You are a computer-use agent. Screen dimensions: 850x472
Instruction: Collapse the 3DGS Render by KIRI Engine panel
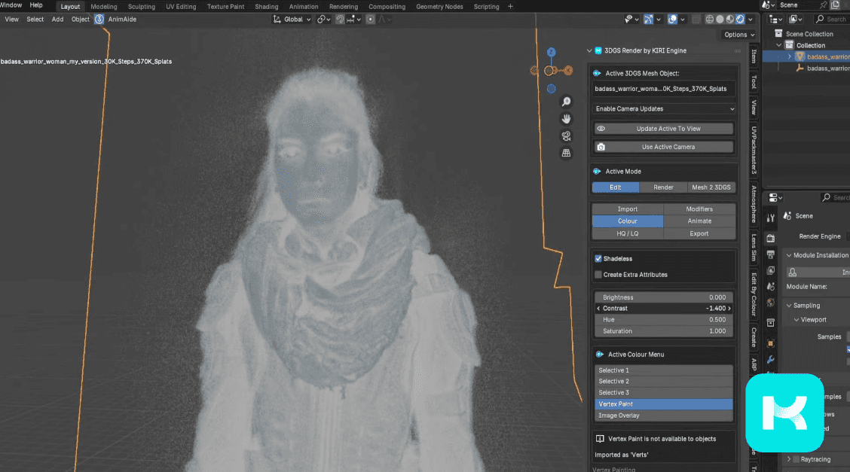(x=590, y=51)
